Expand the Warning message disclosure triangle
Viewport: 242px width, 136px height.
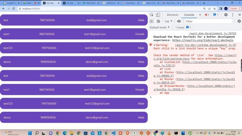tap(154, 45)
